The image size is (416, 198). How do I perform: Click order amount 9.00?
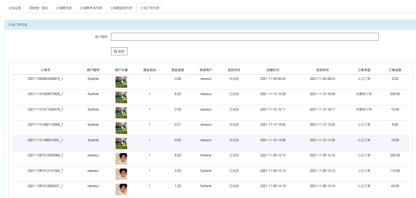[x=395, y=125]
